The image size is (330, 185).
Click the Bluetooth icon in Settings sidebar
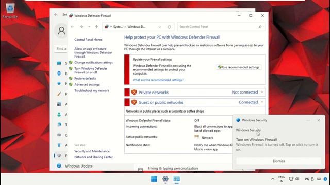click(x=59, y=73)
